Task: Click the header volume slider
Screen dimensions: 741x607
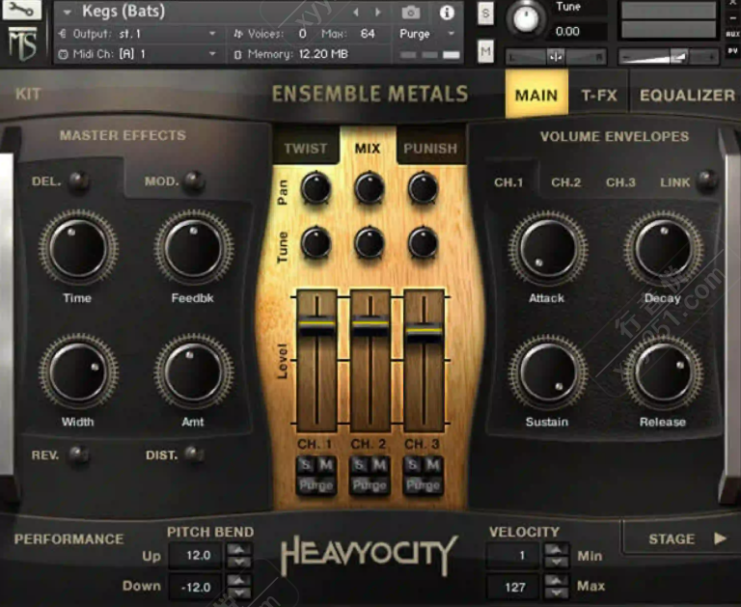Action: pos(668,57)
